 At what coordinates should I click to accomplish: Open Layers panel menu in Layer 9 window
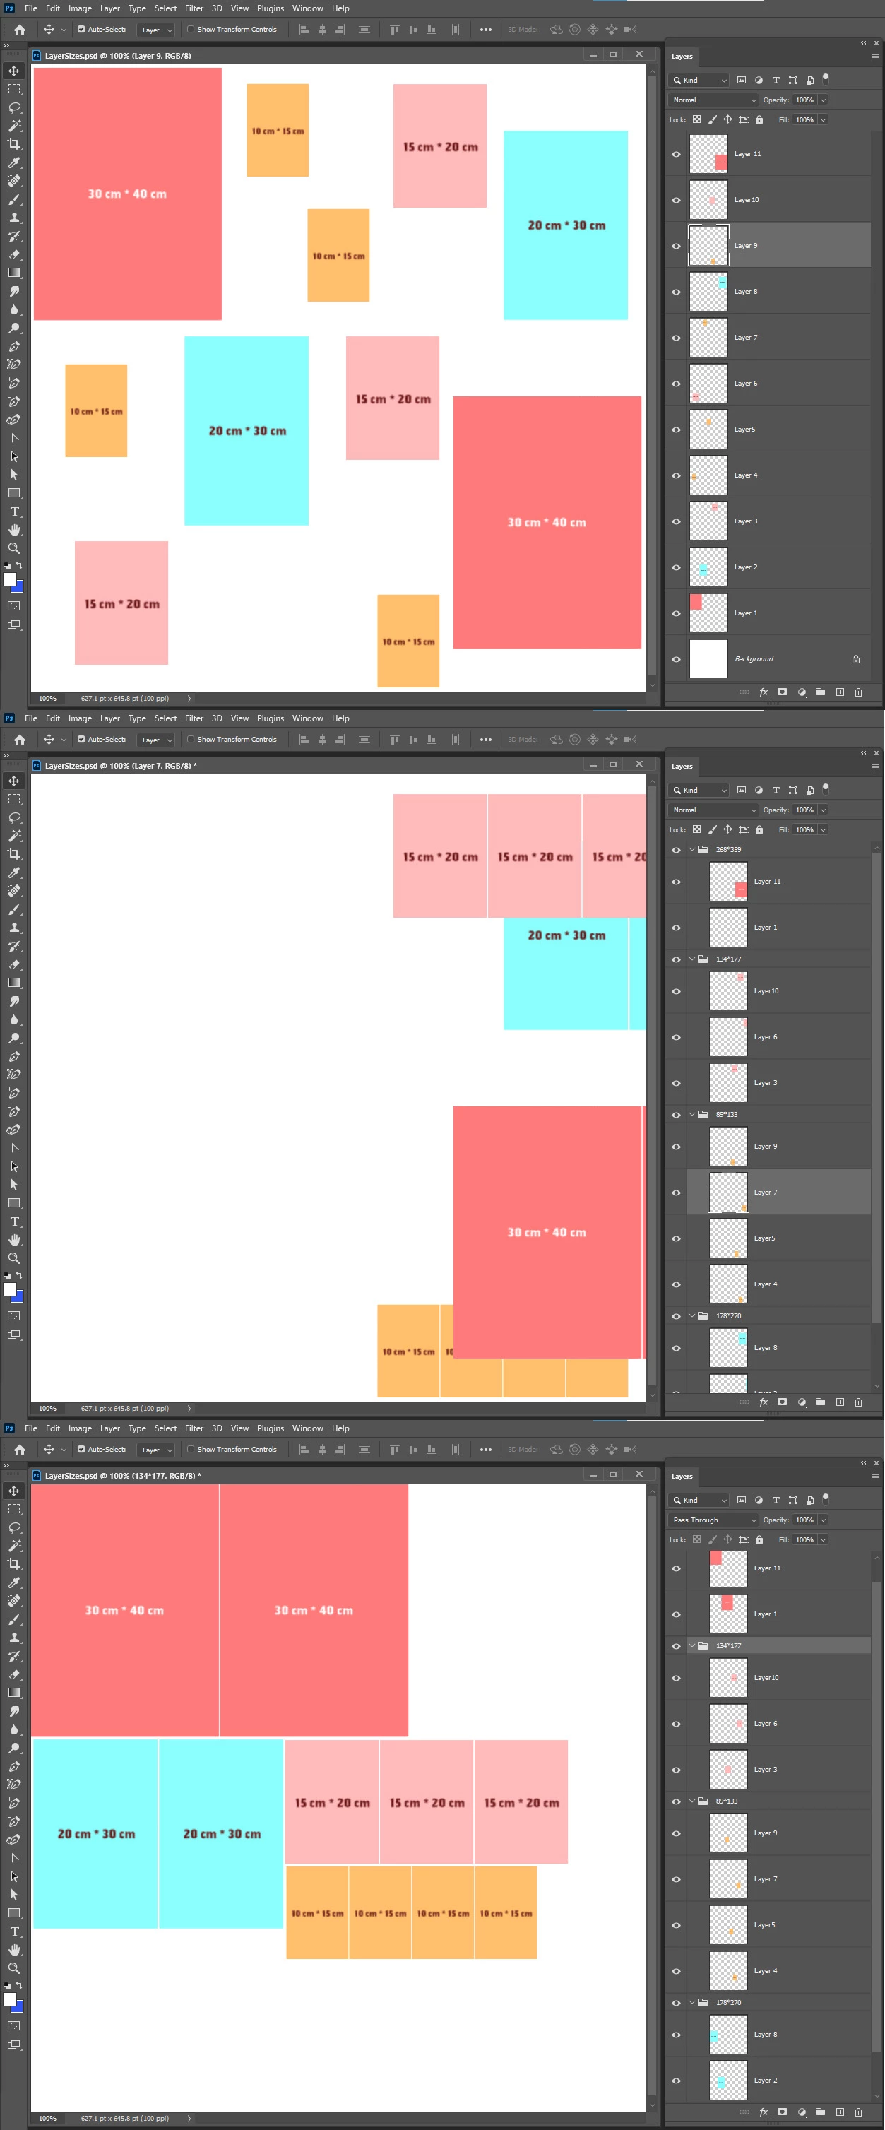(x=875, y=57)
